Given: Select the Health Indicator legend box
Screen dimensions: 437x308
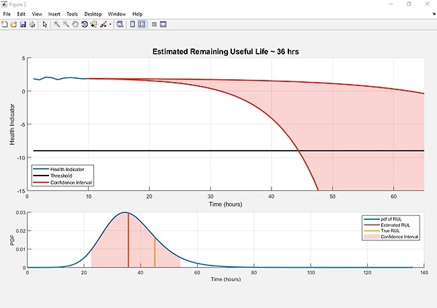Looking at the screenshot, I should coord(63,176).
